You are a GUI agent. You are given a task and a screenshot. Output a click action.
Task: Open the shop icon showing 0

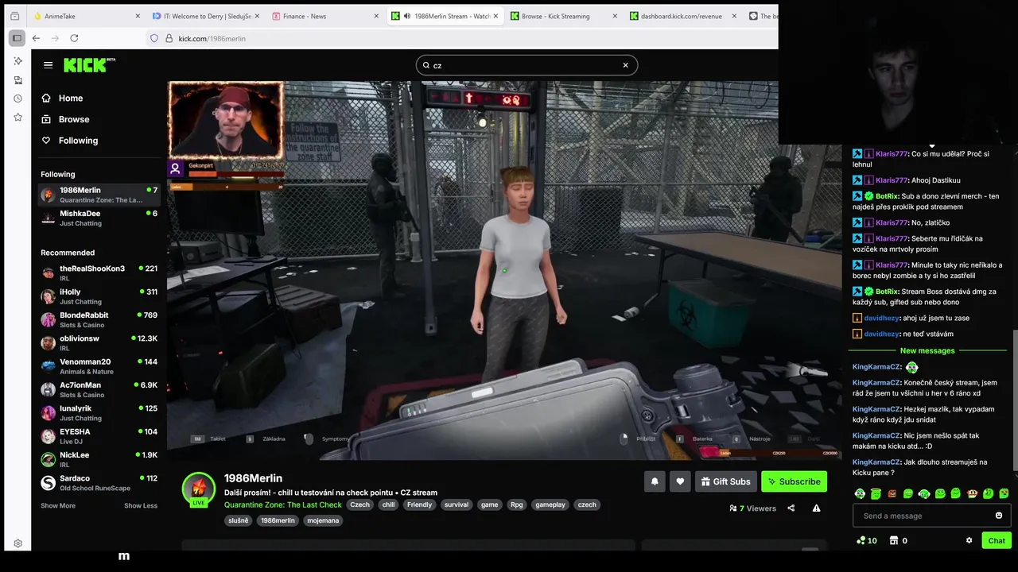point(897,540)
